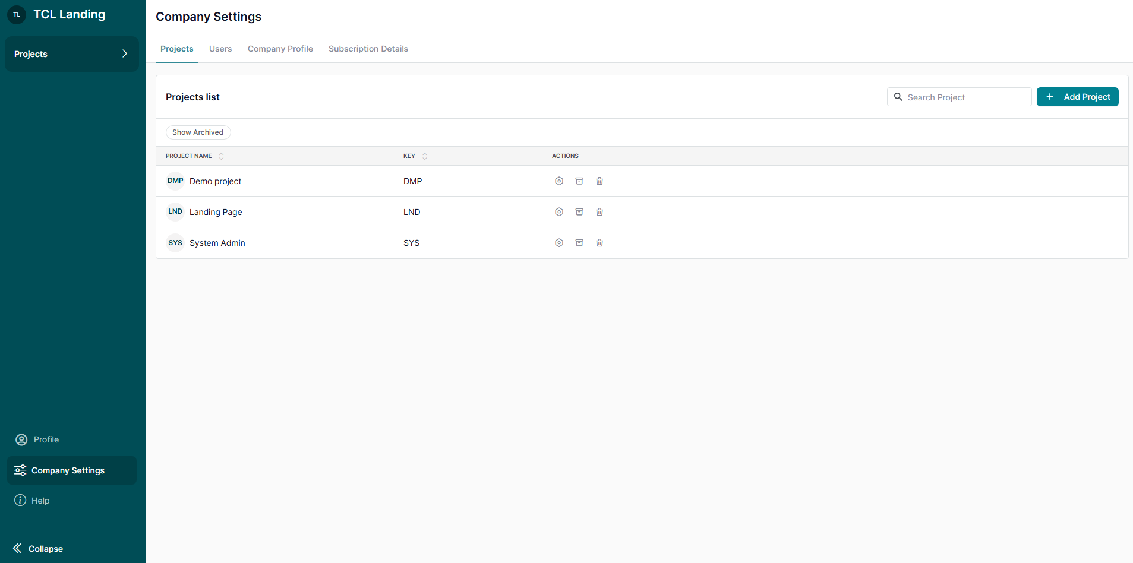Click the SYS project avatar badge
Viewport: 1133px width, 563px height.
click(175, 242)
